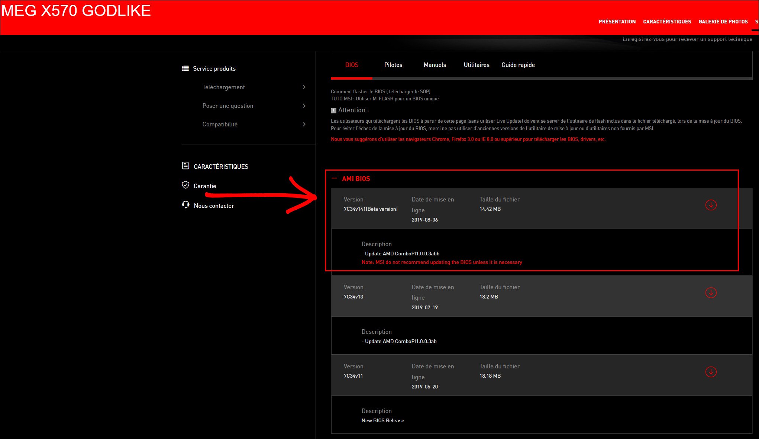This screenshot has height=439, width=759.
Task: Click file size 18.18 MB
Action: [x=490, y=376]
